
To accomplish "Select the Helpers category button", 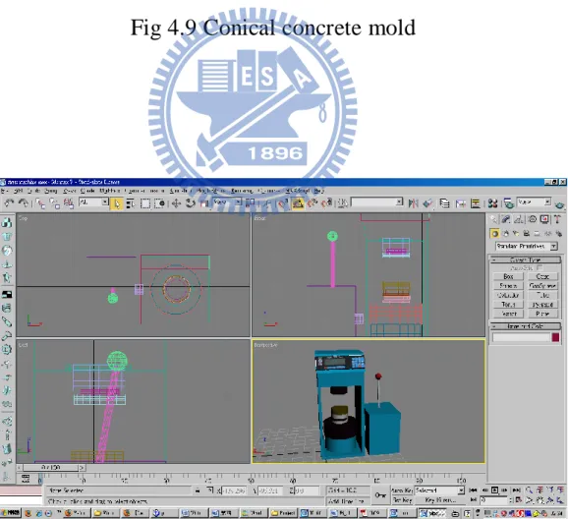I will 538,233.
